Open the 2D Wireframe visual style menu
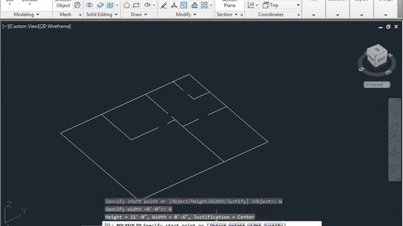403x226 pixels. coord(55,26)
